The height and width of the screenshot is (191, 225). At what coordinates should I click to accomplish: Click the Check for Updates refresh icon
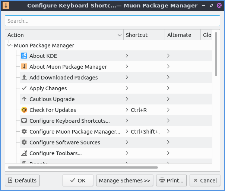tap(24, 110)
